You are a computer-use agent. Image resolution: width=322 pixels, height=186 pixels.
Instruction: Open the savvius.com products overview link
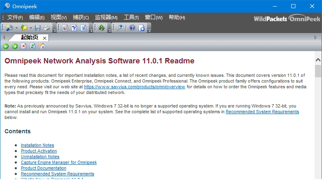click(134, 87)
